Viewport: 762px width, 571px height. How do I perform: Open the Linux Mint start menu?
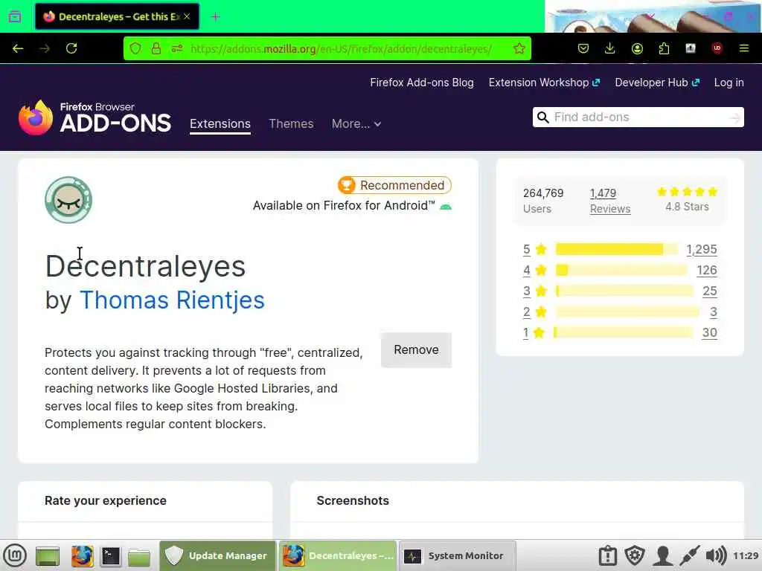click(x=15, y=555)
